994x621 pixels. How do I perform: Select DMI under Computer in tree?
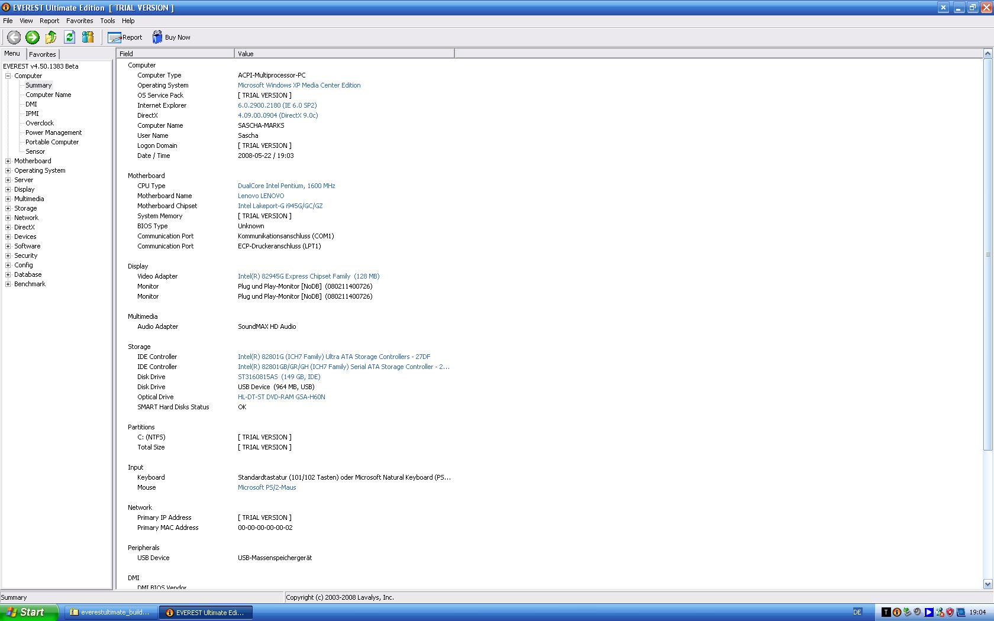[x=31, y=104]
